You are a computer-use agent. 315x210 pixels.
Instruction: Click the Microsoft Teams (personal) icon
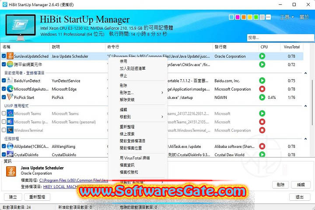[x=10, y=122]
